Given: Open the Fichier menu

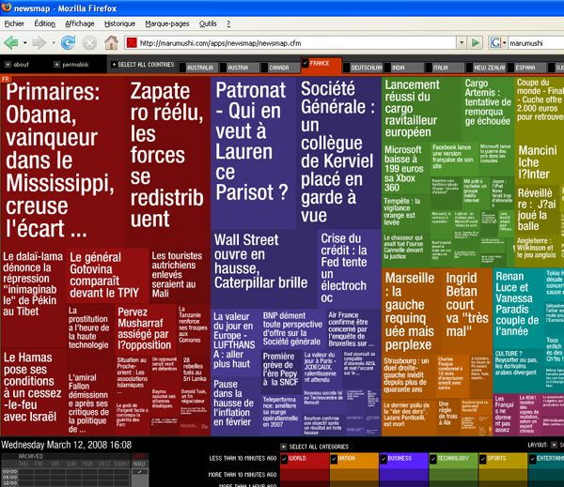Looking at the screenshot, I should (x=14, y=23).
